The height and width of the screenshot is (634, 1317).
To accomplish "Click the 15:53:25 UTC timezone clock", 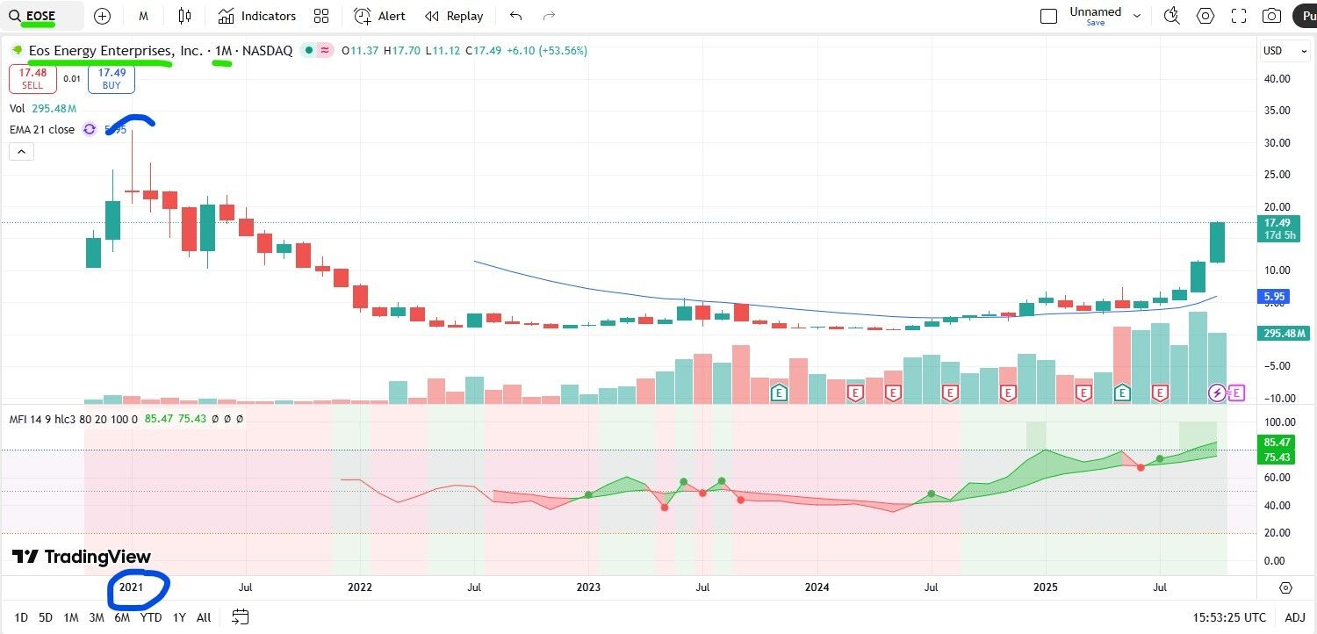I will (1229, 617).
